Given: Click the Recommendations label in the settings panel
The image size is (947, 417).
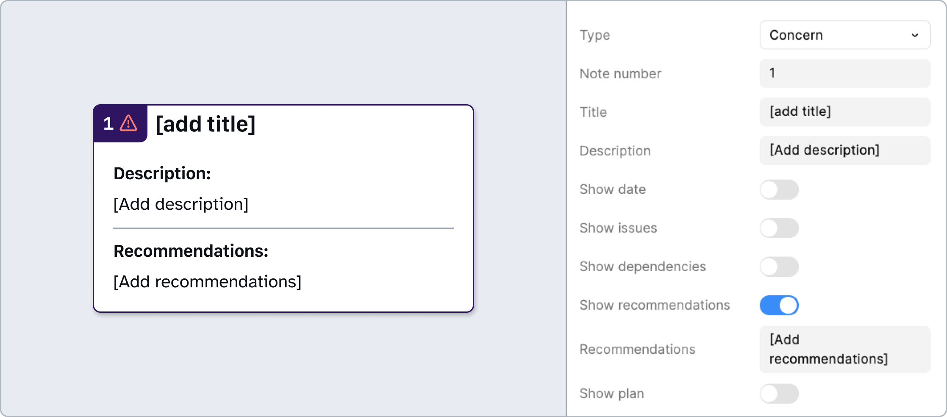Looking at the screenshot, I should [637, 349].
